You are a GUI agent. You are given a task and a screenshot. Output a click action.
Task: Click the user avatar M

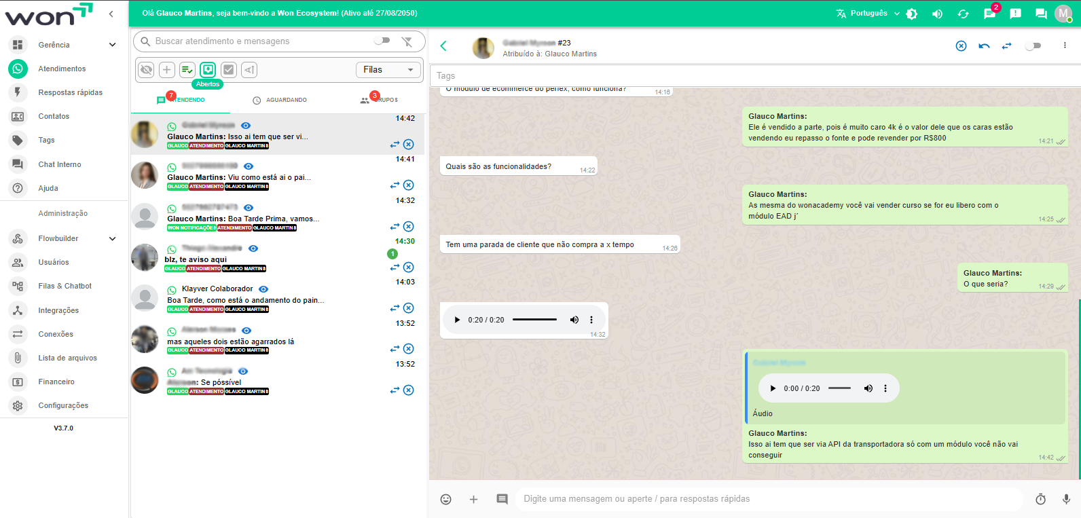(x=1063, y=14)
